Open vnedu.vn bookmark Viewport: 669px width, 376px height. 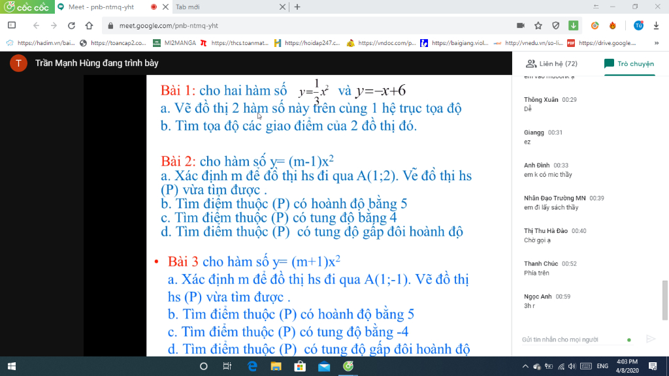click(528, 42)
